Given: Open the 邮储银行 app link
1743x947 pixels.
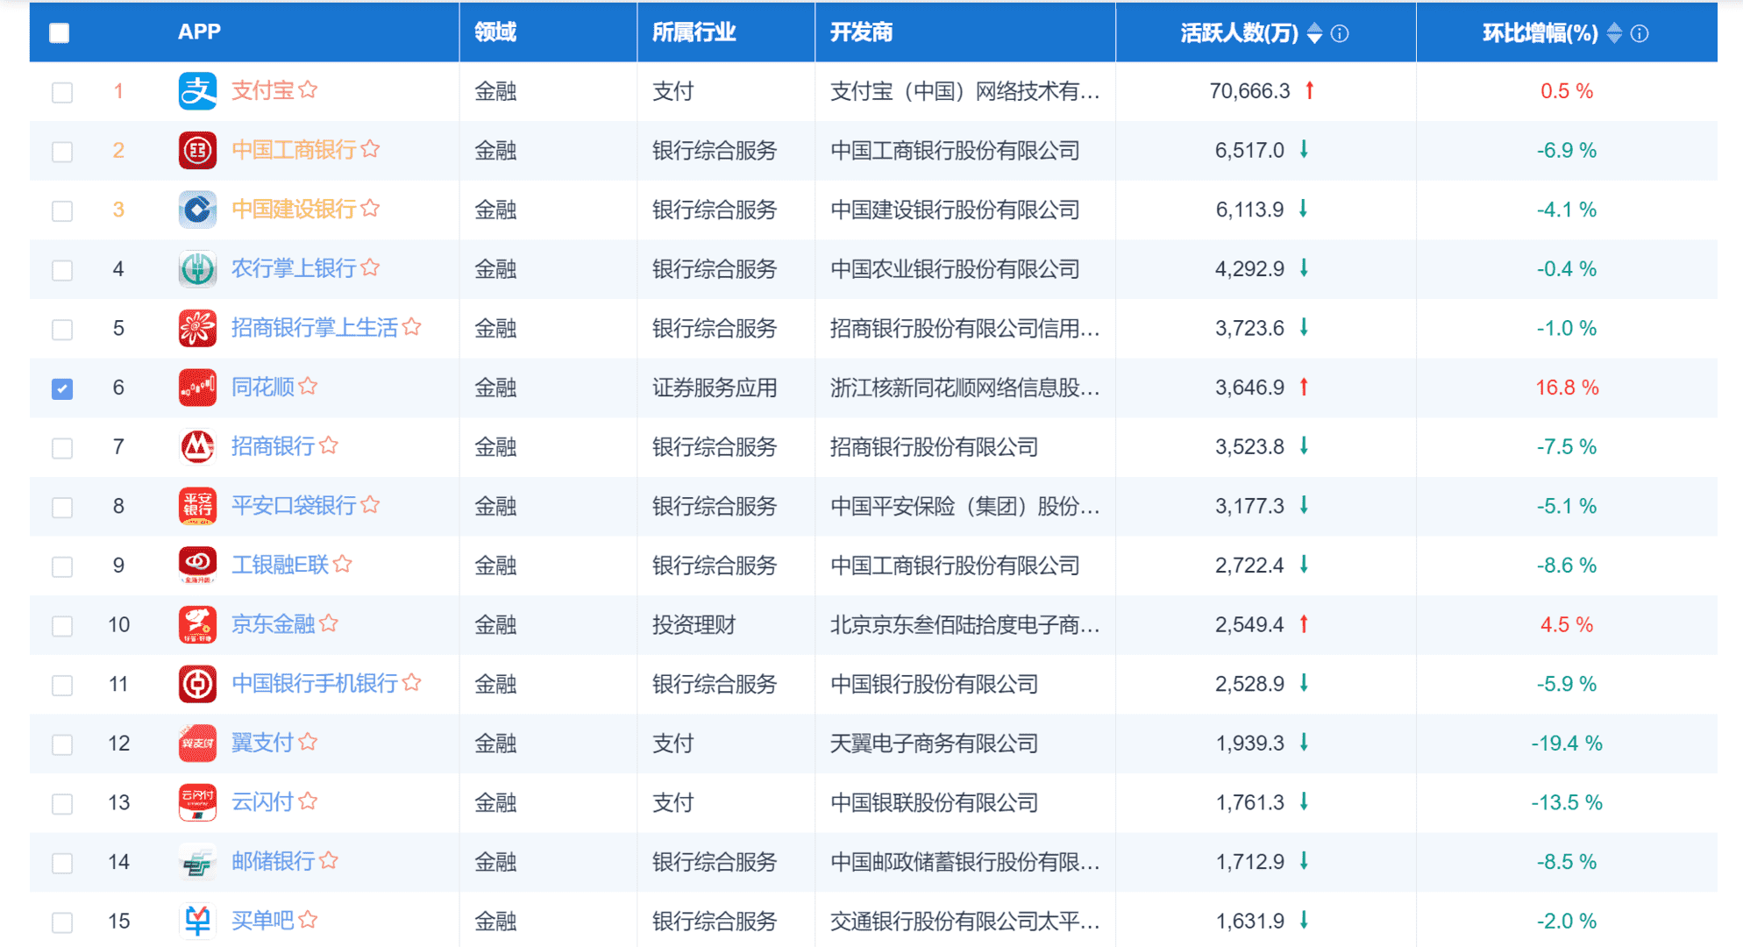Looking at the screenshot, I should 273,861.
